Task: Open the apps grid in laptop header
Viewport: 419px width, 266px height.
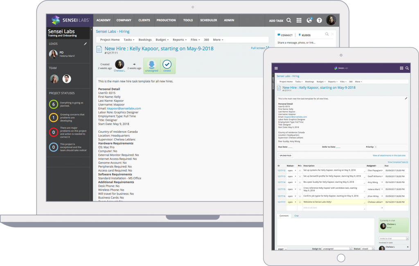Action: click(299, 20)
